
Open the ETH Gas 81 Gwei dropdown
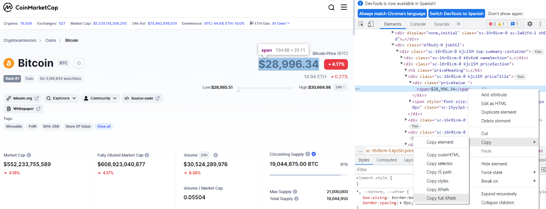281,23
